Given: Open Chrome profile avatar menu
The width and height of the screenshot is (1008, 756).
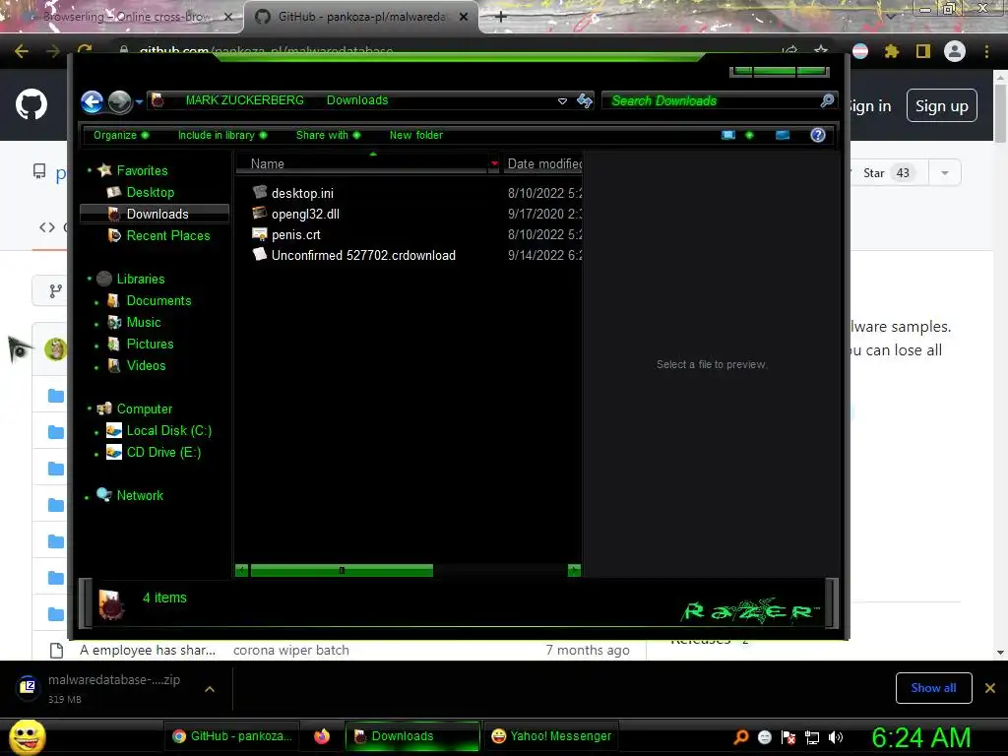Looking at the screenshot, I should [954, 51].
